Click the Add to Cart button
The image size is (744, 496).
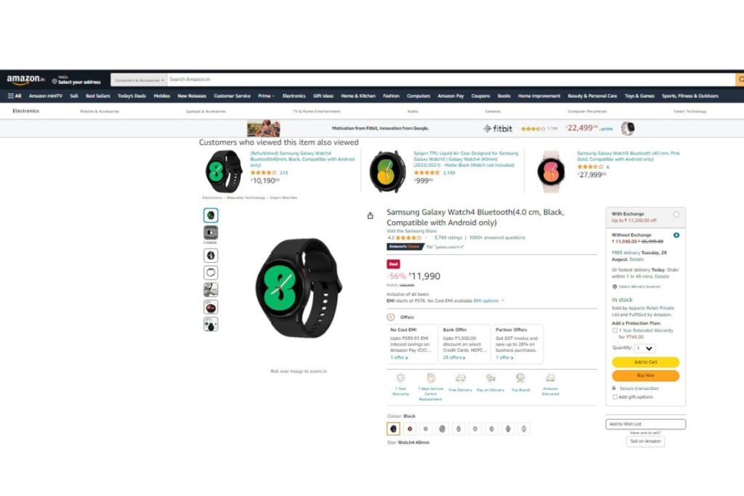pos(645,362)
